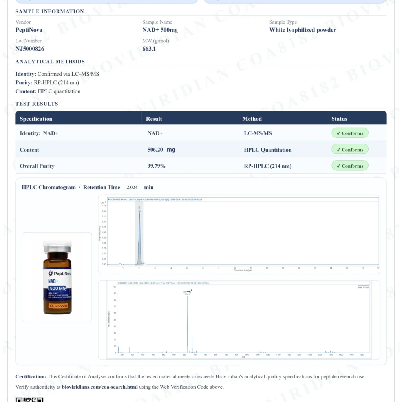Click the Identity: Confirmed via LC–MS/MS line
This screenshot has height=402, width=402.
[x=57, y=74]
